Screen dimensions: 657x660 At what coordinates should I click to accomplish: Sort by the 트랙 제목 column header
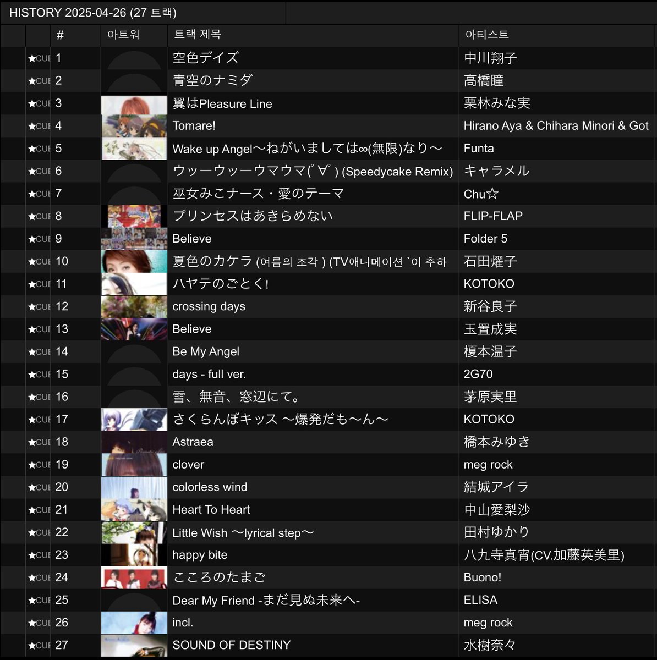pos(313,35)
